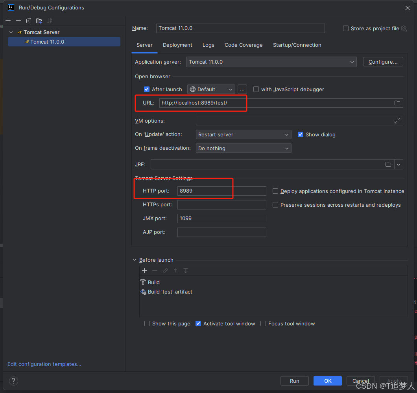Screen dimensions: 417x393
Task: Remove the selected configuration
Action: pos(18,21)
